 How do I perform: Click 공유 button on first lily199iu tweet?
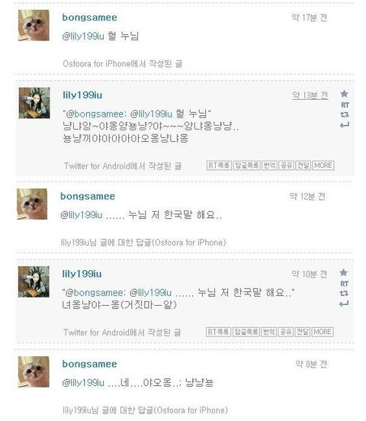286,166
